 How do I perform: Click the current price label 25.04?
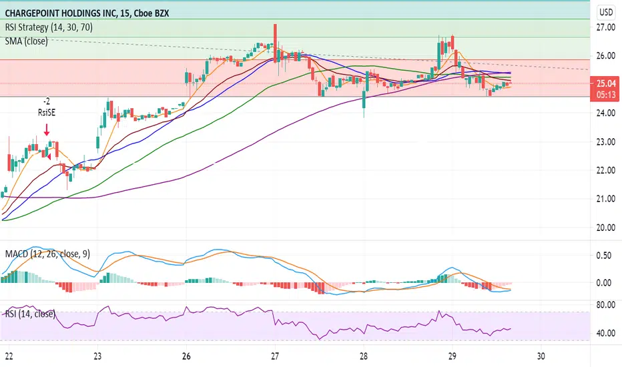[605, 83]
